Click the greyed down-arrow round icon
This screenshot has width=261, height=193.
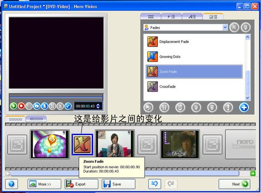[212, 107]
